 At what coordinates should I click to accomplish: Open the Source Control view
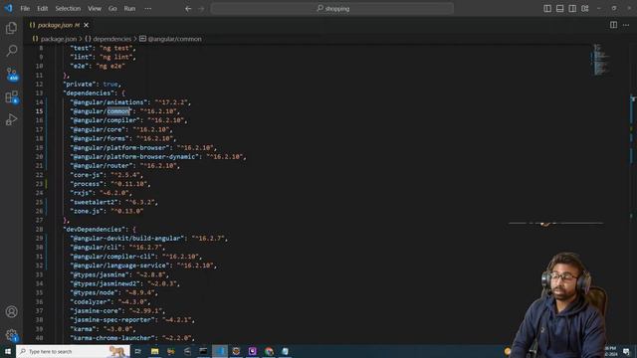coord(11,74)
